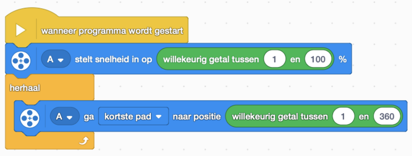The height and width of the screenshot is (156, 412).
Task: Select the green 'willekeurig getal tussen' block for speed
Action: point(245,60)
